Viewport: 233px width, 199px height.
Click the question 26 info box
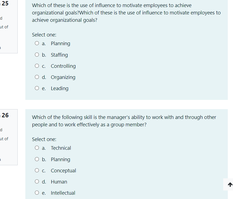(x=8, y=137)
